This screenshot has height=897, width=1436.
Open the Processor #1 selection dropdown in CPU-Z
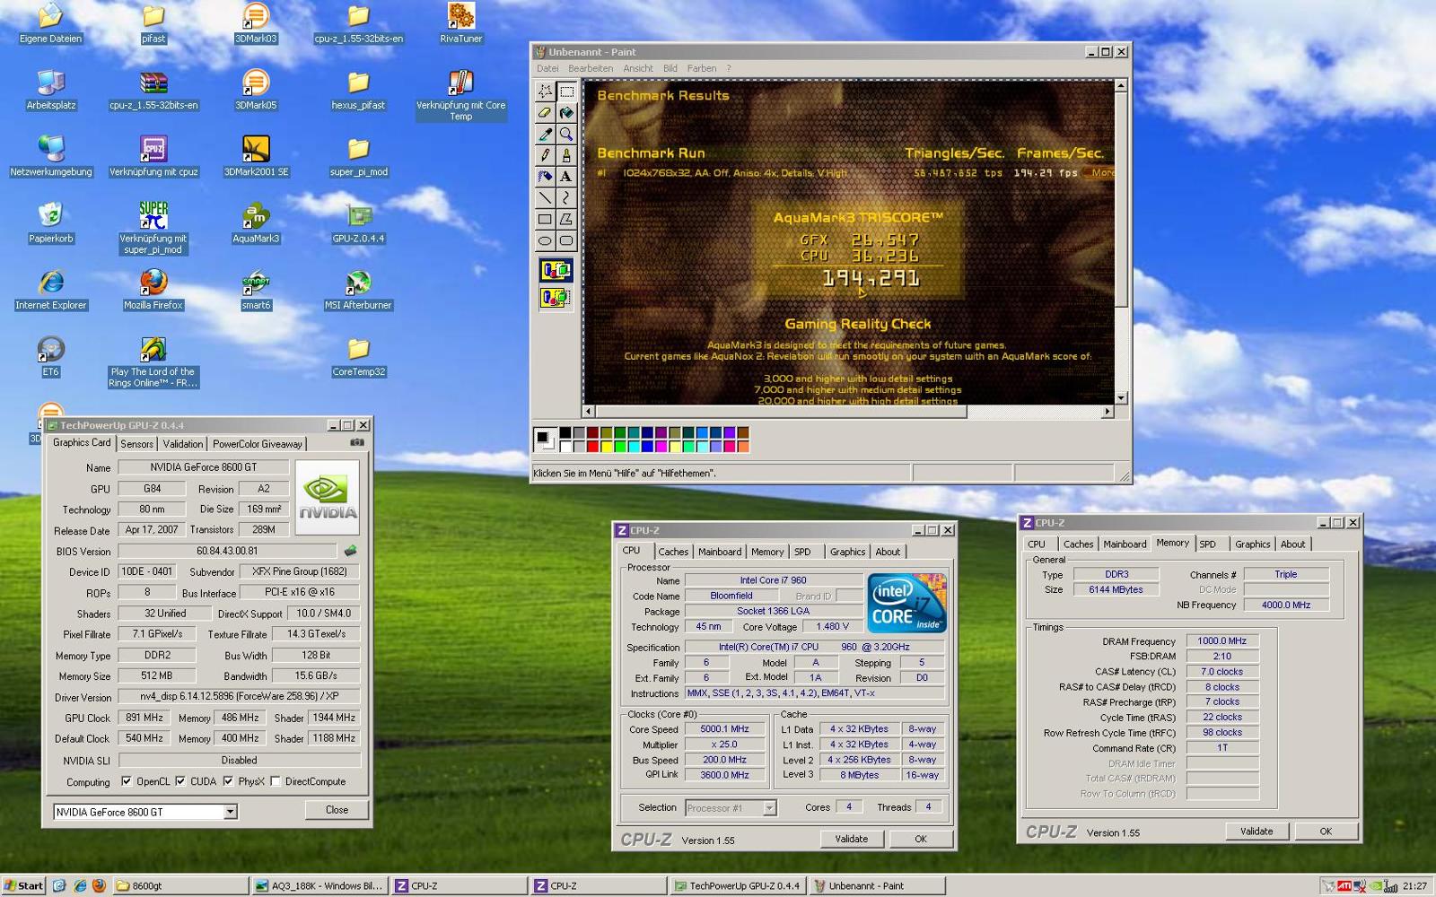pyautogui.click(x=769, y=808)
